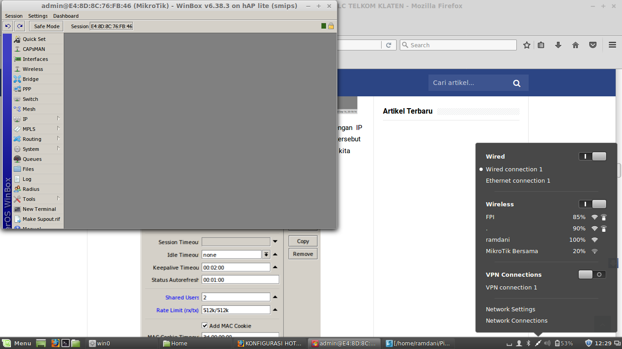The height and width of the screenshot is (349, 622).
Task: Open Firefox downloads arrow icon
Action: tap(558, 45)
